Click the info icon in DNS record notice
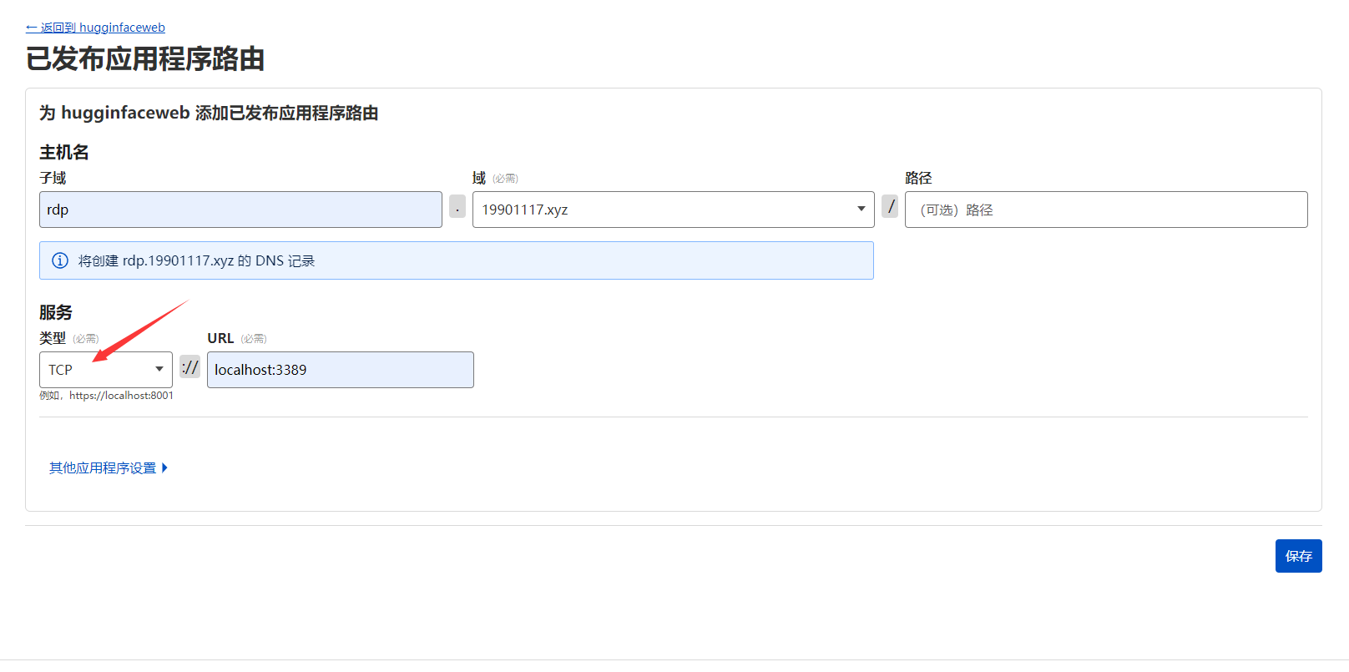The width and height of the screenshot is (1349, 672). click(60, 260)
